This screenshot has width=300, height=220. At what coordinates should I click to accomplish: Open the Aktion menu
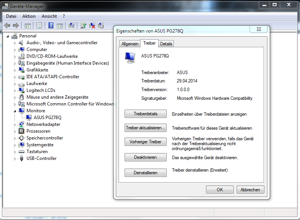(29, 16)
